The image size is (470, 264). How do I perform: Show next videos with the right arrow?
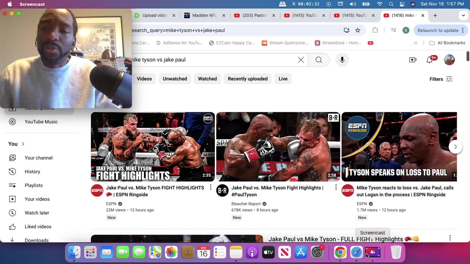coord(455,147)
